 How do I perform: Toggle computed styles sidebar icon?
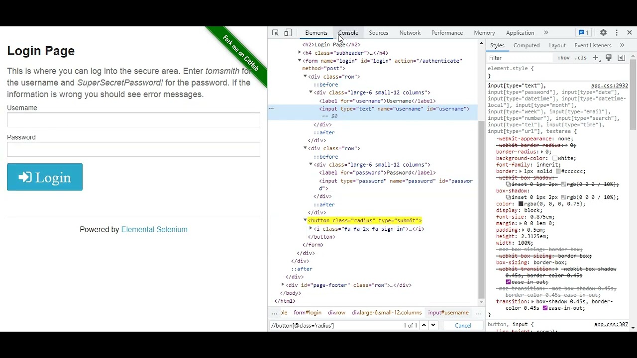coord(621,58)
